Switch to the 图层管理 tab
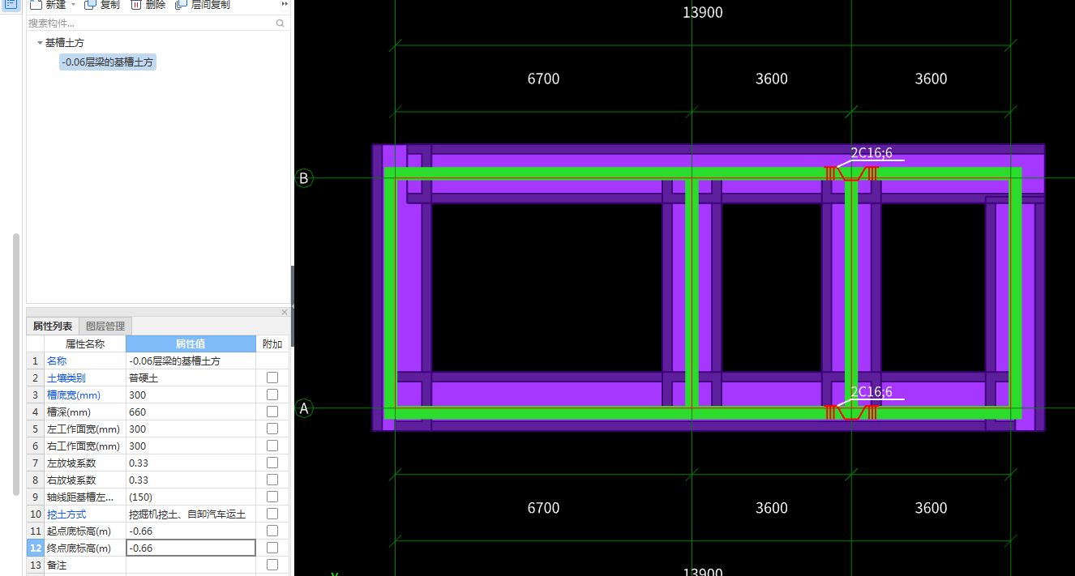Image resolution: width=1075 pixels, height=576 pixels. click(x=105, y=326)
